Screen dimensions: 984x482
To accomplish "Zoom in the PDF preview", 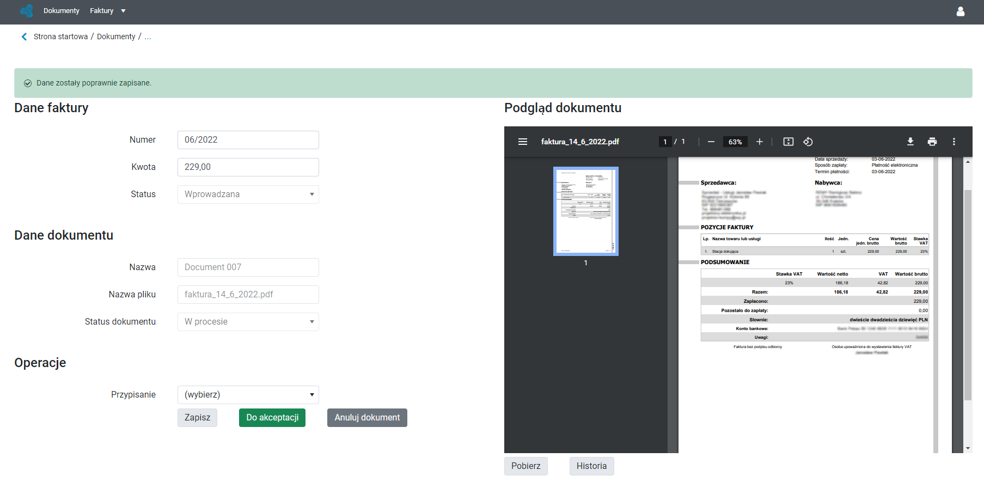I will pos(760,142).
